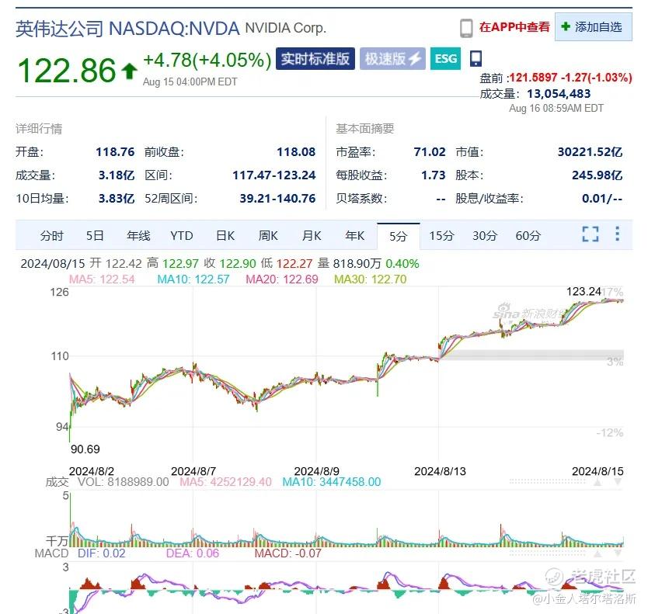Click the 90.69 low label on chart
The width and height of the screenshot is (648, 614).
[85, 449]
